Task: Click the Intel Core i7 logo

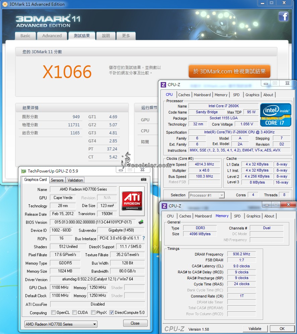Action: coord(276,115)
